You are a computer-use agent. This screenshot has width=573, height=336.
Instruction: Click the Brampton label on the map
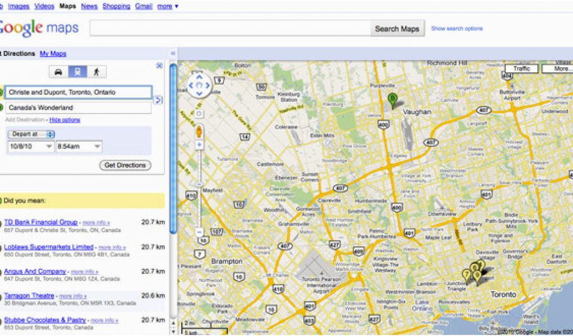(227, 262)
